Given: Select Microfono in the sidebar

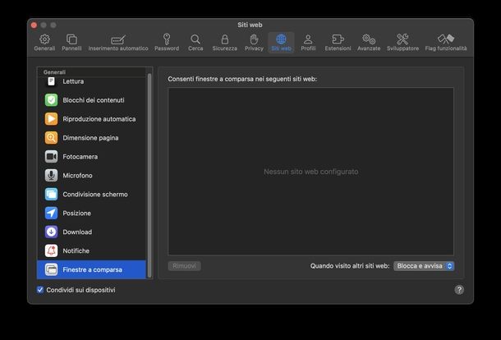Looking at the screenshot, I should pos(77,176).
